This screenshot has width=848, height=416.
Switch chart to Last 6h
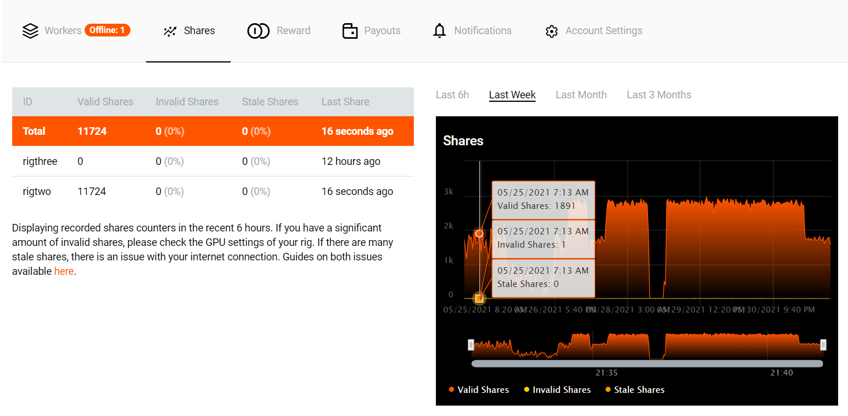click(x=452, y=95)
